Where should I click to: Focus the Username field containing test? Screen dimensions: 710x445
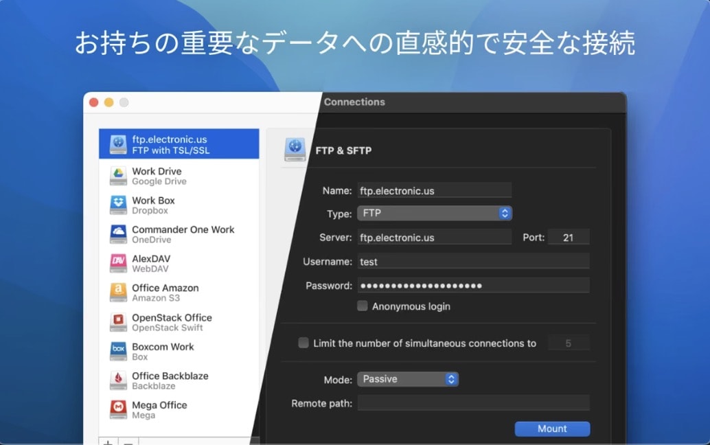click(473, 261)
